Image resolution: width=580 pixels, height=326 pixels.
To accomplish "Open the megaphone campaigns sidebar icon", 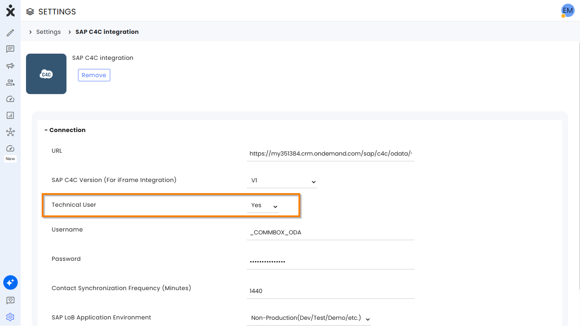I will point(10,66).
